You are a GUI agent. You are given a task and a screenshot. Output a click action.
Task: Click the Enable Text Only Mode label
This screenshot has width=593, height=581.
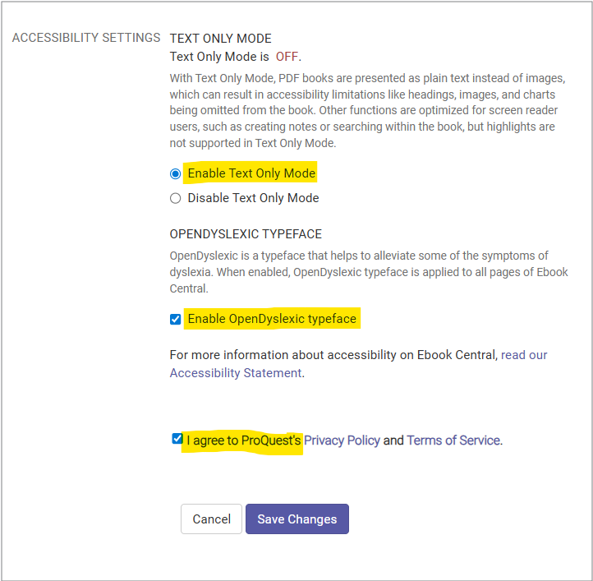tap(251, 173)
